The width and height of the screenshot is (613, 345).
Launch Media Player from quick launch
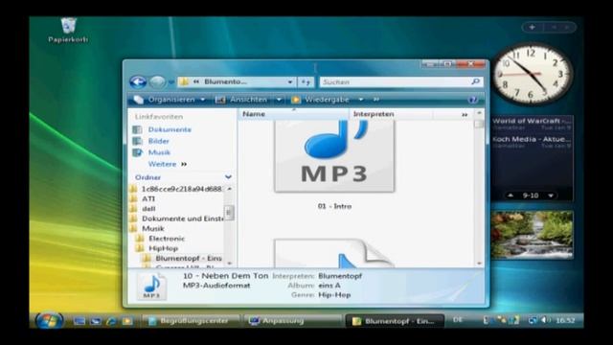click(127, 321)
